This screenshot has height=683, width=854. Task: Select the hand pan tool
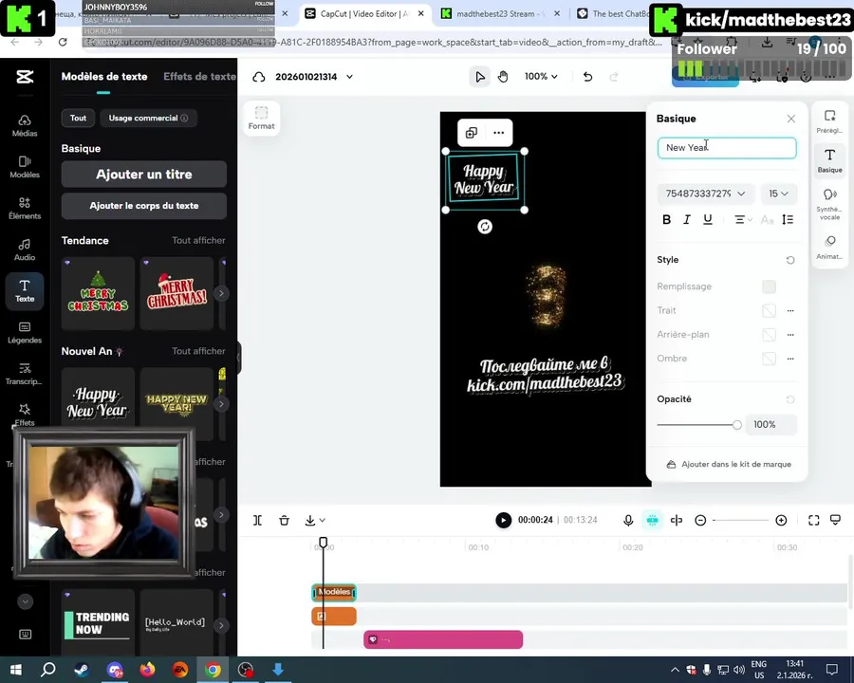(x=503, y=77)
